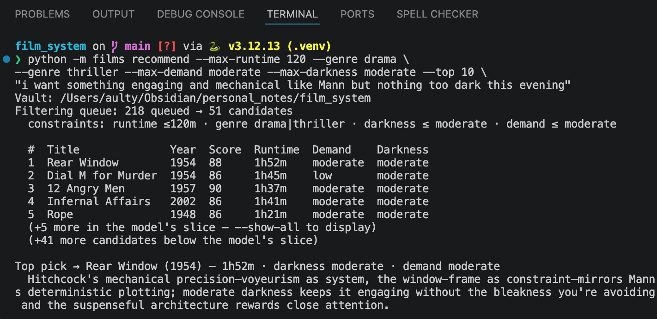Screen dimensions: 657x319
Task: Click runtime 1h21m of Rope
Action: [x=270, y=215]
